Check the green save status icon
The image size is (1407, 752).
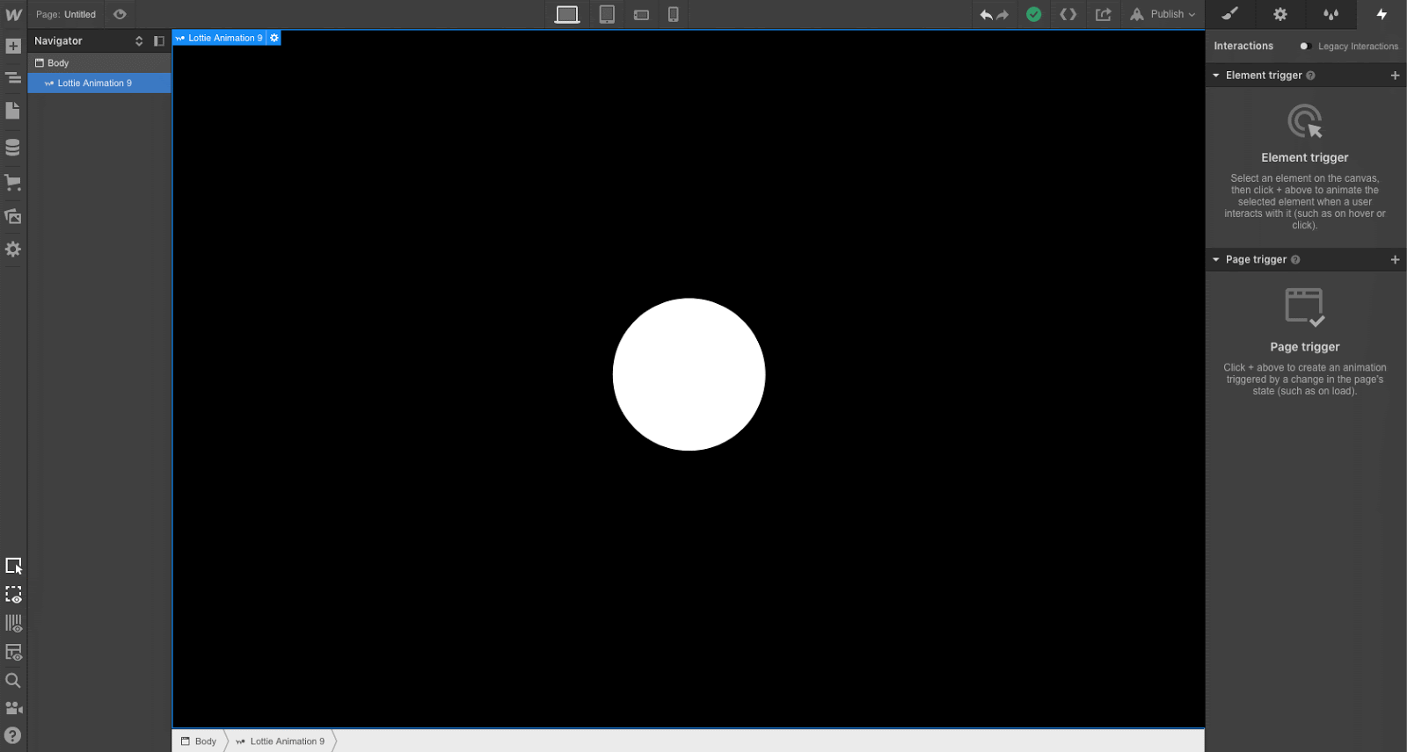coord(1034,14)
